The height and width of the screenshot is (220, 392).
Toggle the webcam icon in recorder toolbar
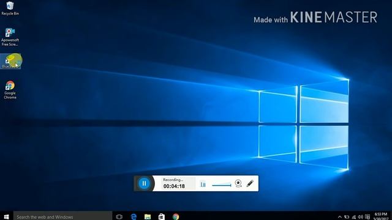(x=238, y=183)
